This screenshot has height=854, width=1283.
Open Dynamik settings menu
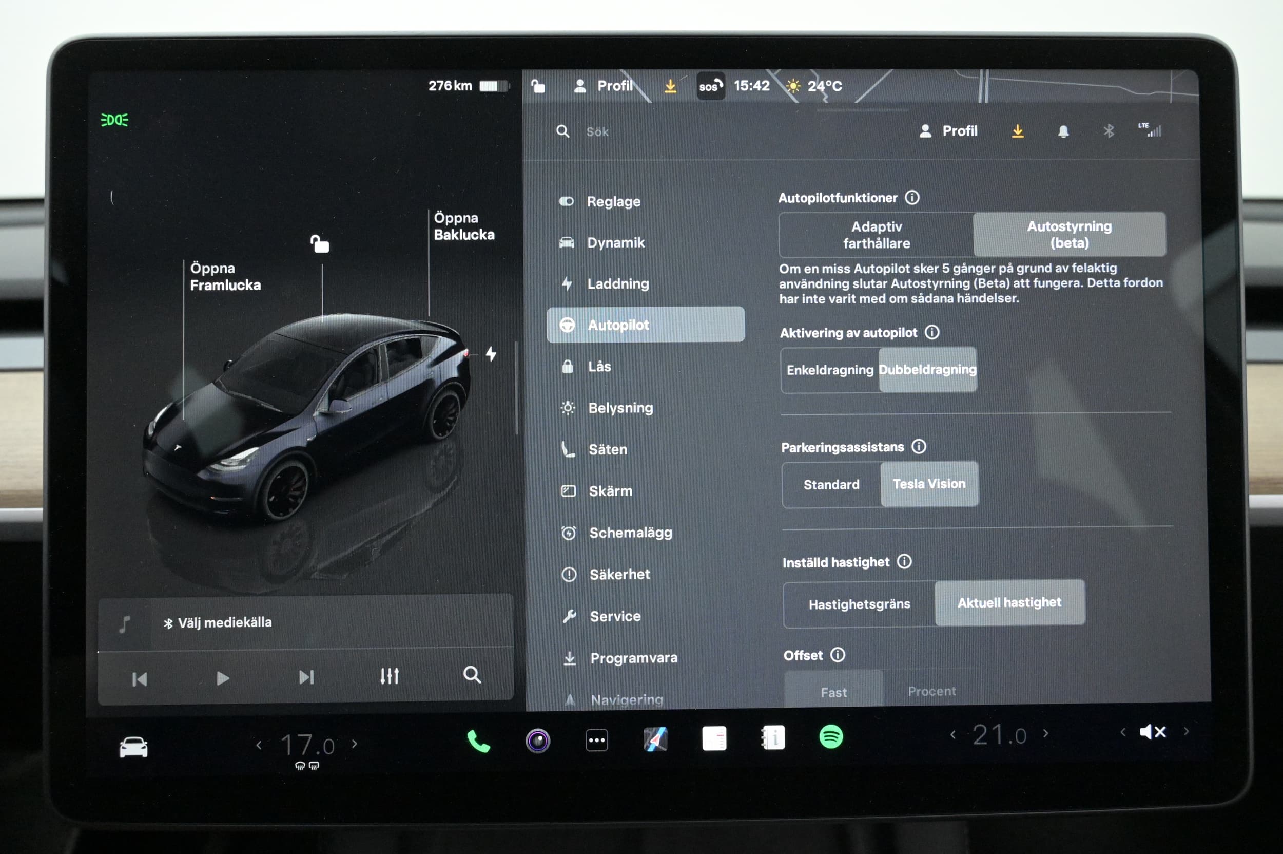(646, 242)
